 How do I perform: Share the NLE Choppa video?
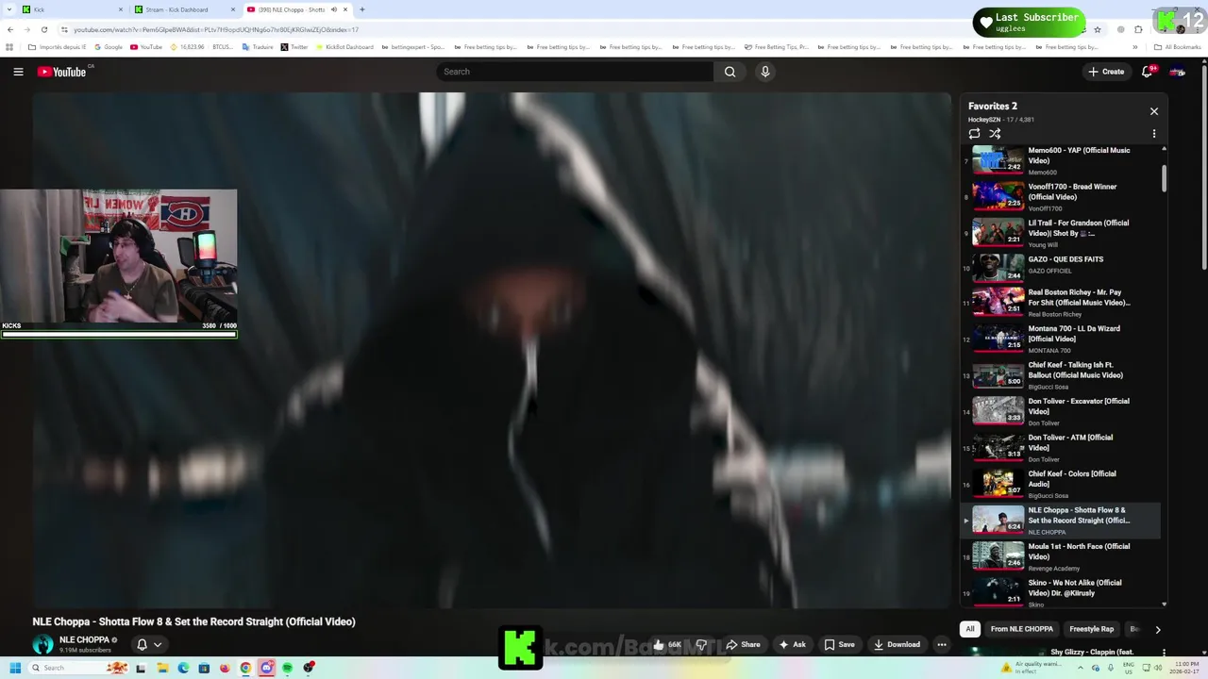tap(743, 645)
